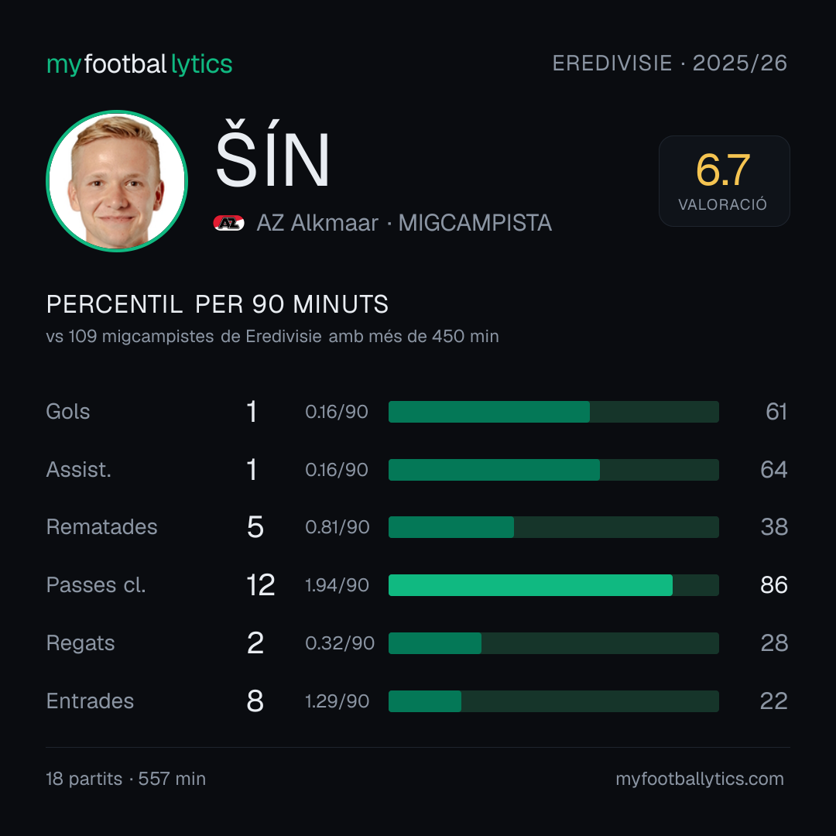Image resolution: width=836 pixels, height=836 pixels.
Task: Select the MIGCAMPISTA position text
Action: pyautogui.click(x=475, y=223)
